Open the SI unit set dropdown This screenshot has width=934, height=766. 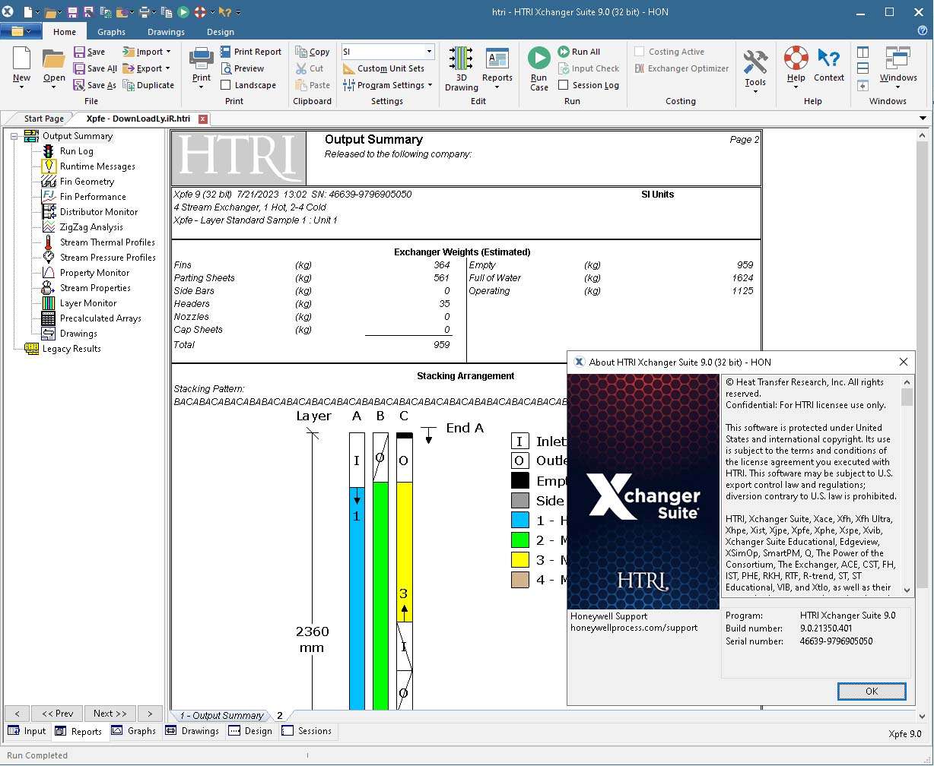coord(429,52)
